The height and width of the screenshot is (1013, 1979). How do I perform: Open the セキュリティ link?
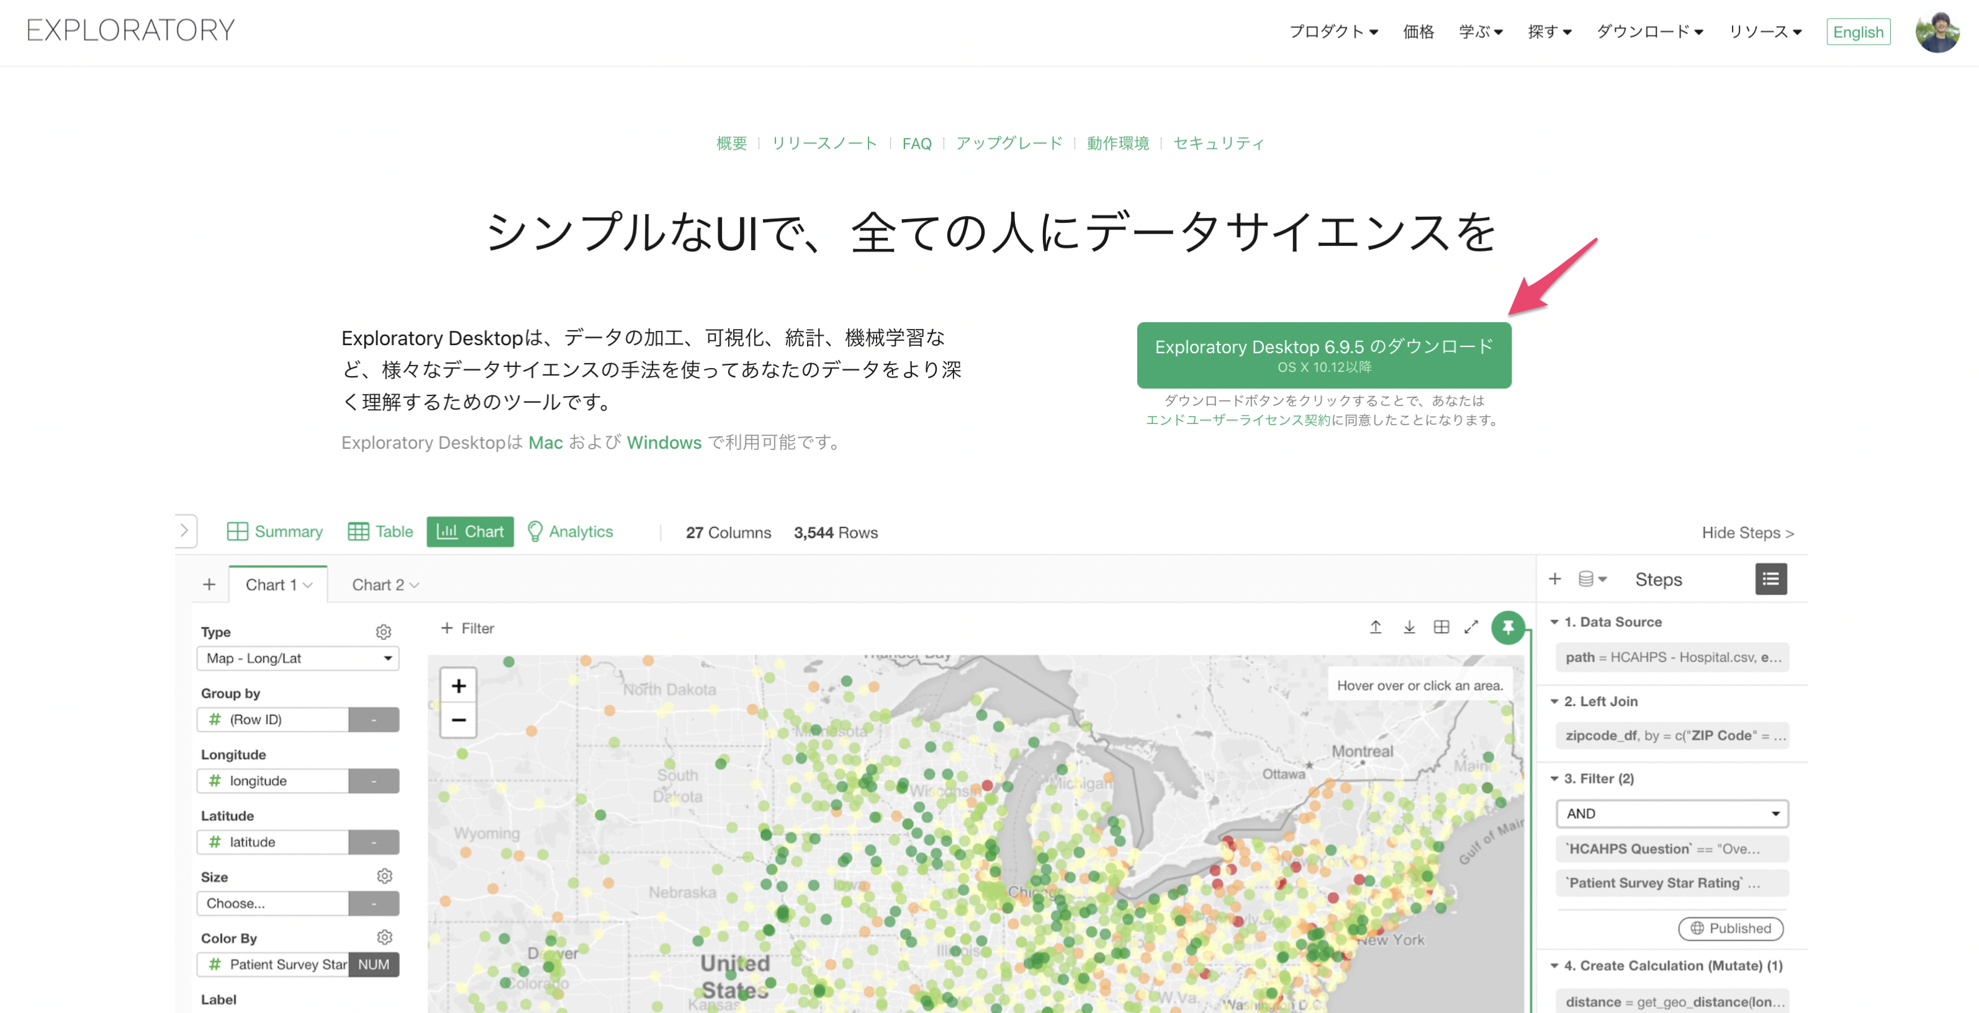(x=1219, y=143)
